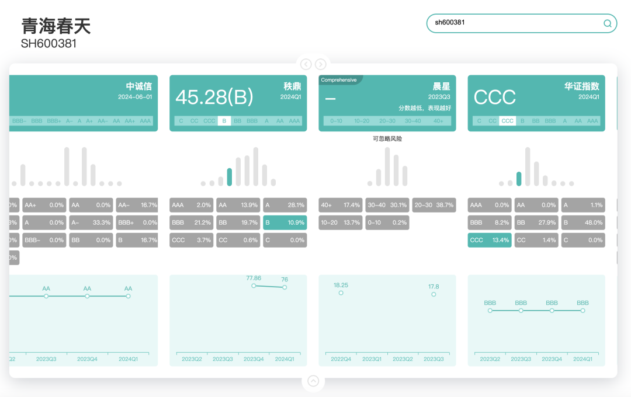631x397 pixels.
Task: Select the 华证指数 BBB 8.2% tile
Action: coord(490,222)
